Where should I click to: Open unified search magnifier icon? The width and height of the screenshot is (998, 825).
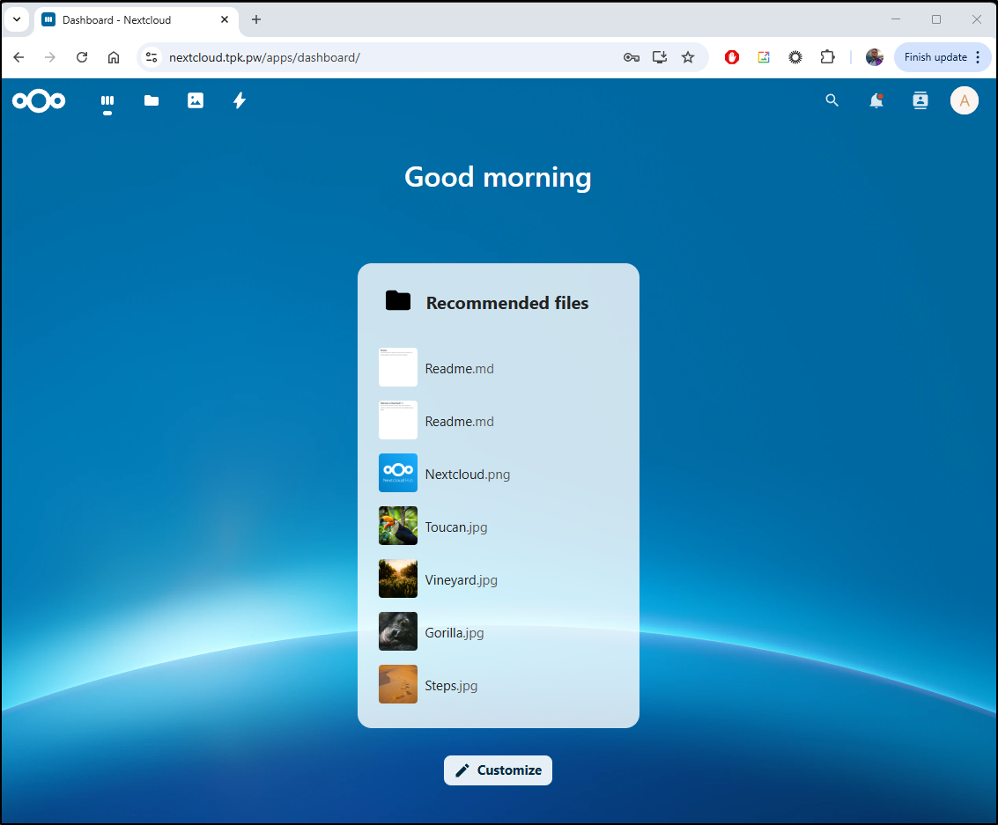point(832,101)
